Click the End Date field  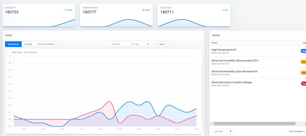point(135,44)
